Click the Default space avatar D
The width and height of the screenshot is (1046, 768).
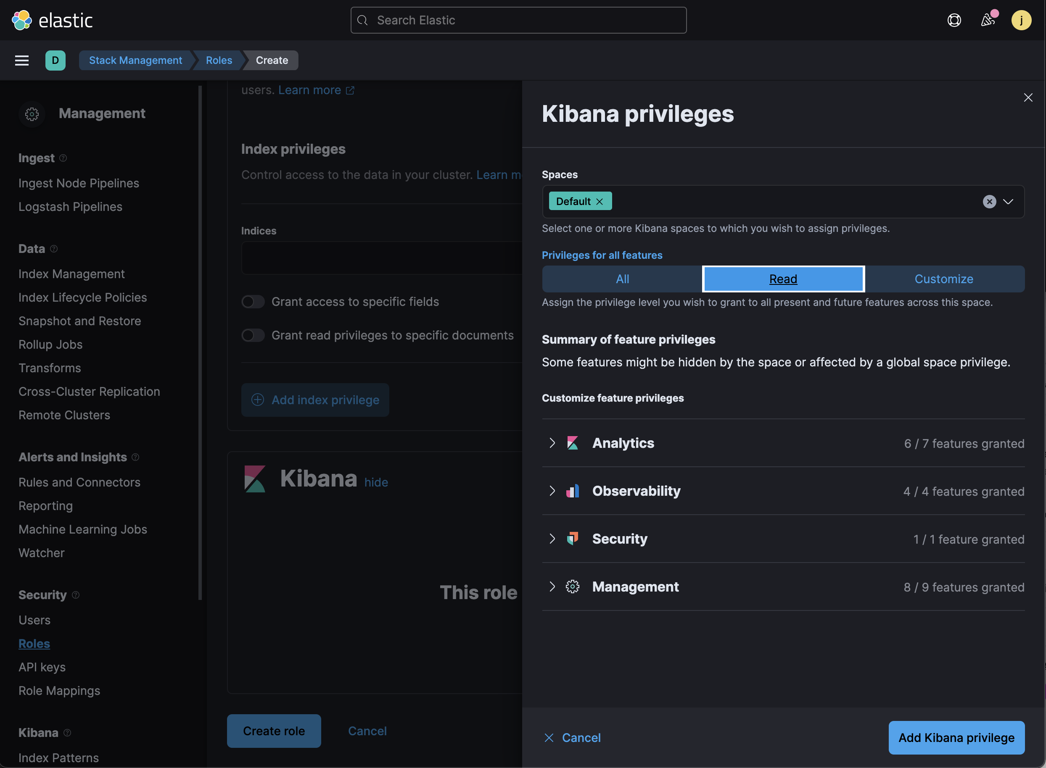click(x=55, y=60)
